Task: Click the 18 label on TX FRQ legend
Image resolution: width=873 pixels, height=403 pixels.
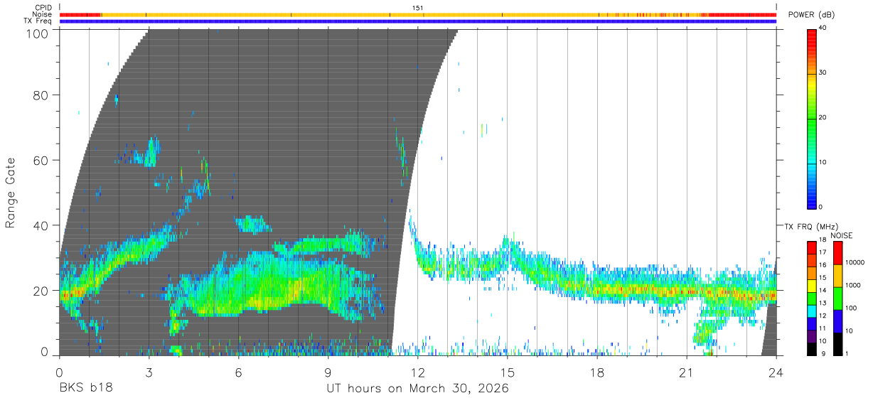Action: 823,240
